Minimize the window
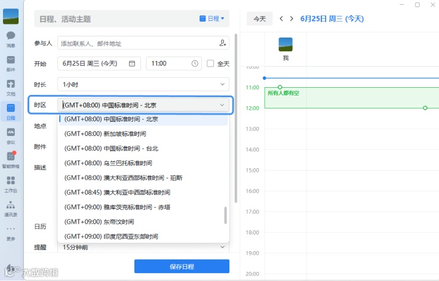This screenshot has width=439, height=281. click(x=402, y=4)
